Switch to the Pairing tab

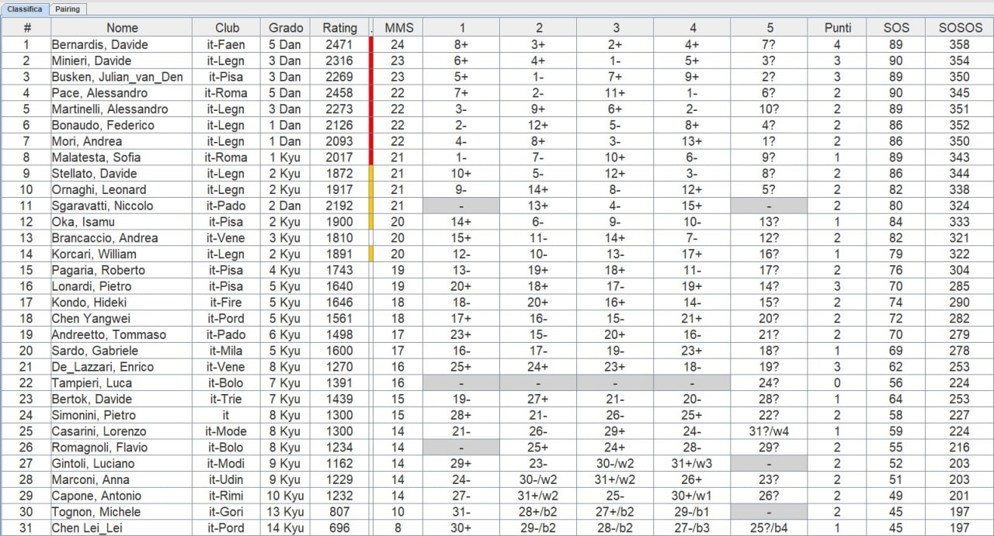pyautogui.click(x=68, y=9)
